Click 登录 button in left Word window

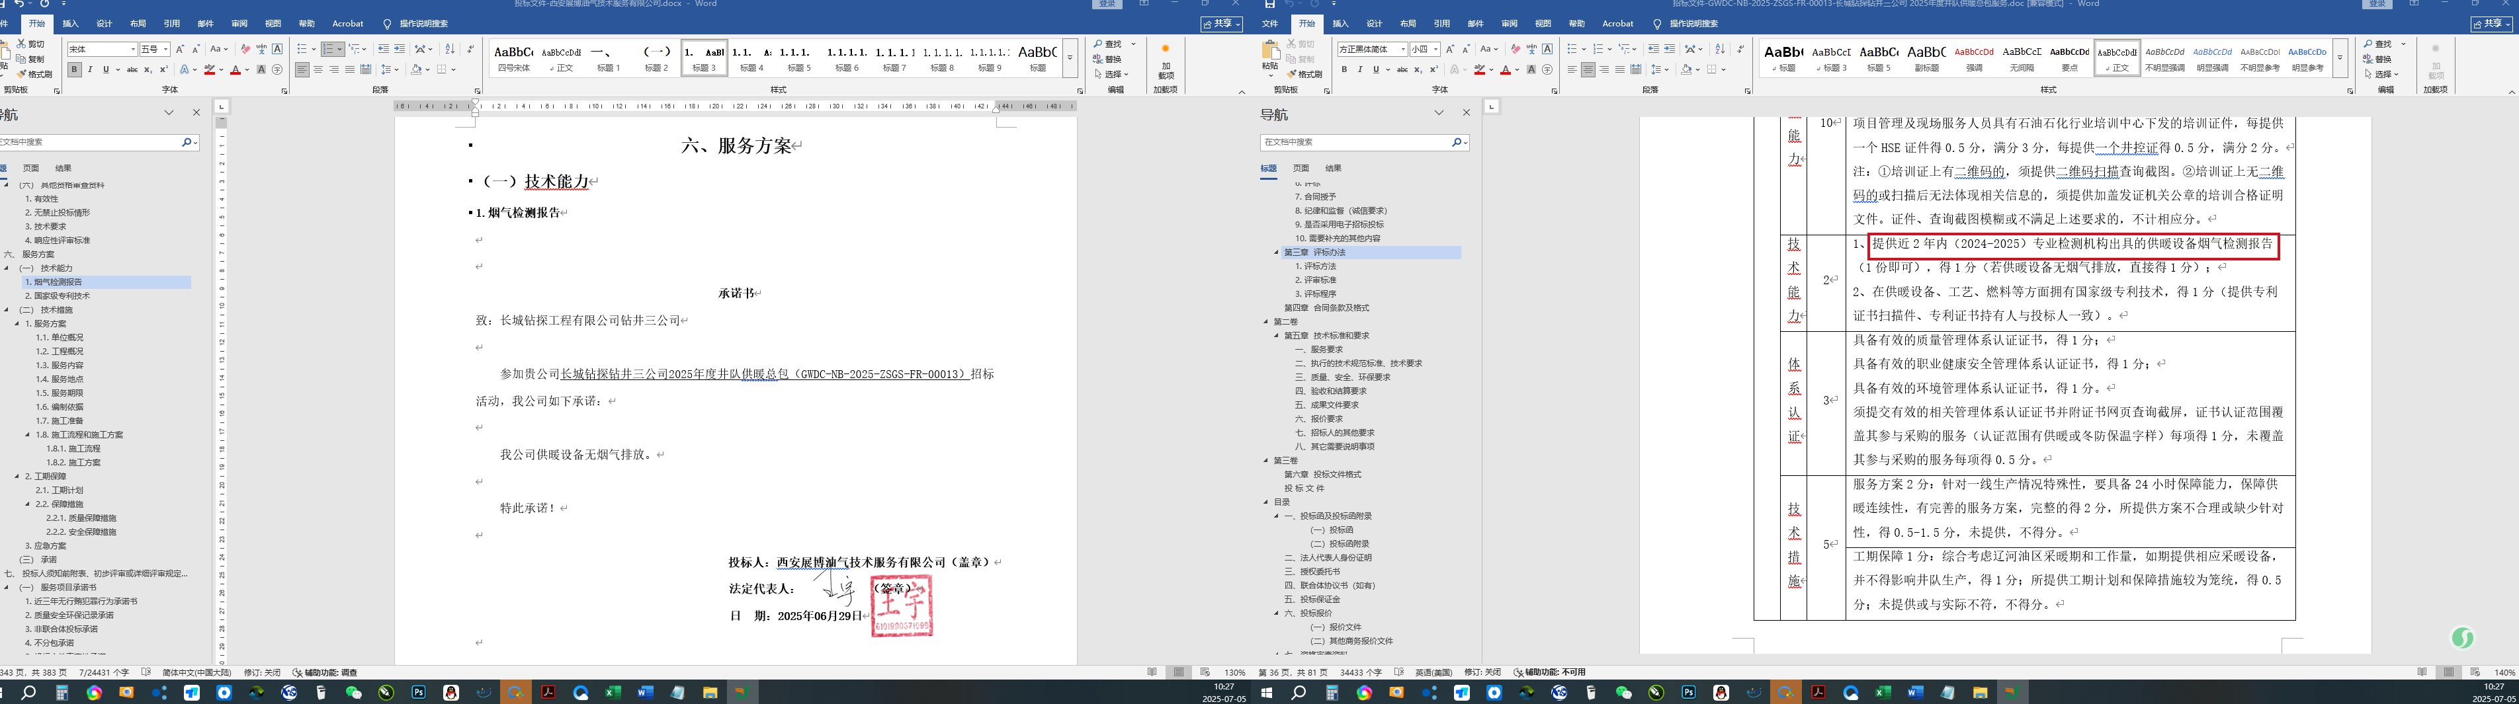tap(1107, 4)
